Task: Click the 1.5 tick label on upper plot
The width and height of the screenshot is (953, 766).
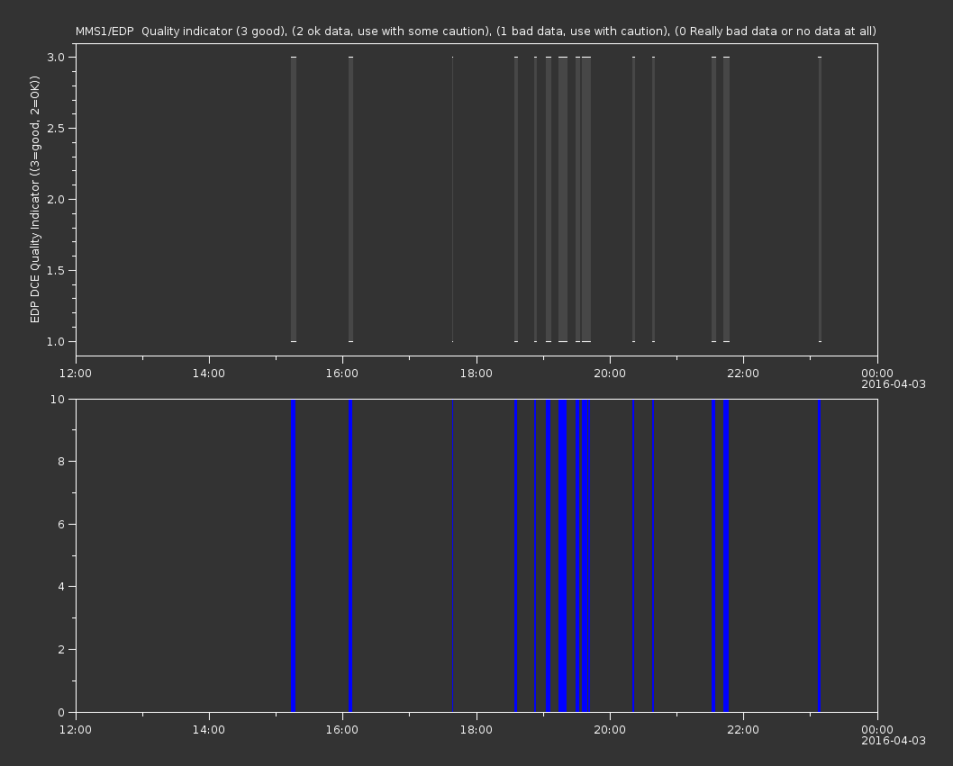Action: [55, 270]
